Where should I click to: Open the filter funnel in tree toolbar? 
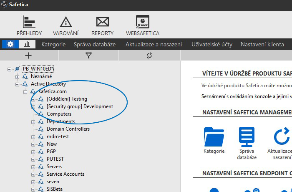[88, 56]
